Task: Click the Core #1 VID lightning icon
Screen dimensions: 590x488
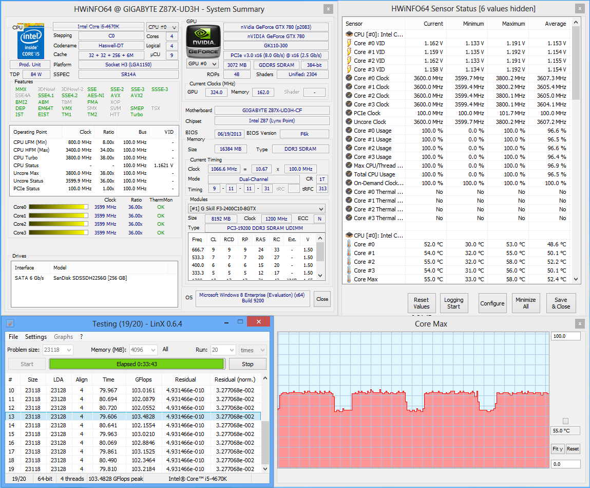Action: point(349,51)
